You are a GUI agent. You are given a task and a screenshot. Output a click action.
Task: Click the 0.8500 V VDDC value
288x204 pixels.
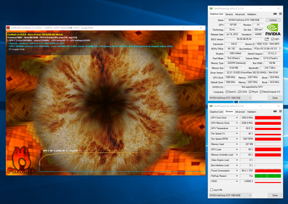(x=247, y=181)
